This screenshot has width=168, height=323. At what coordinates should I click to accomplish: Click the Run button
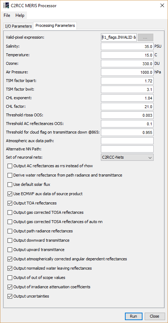click(134, 316)
